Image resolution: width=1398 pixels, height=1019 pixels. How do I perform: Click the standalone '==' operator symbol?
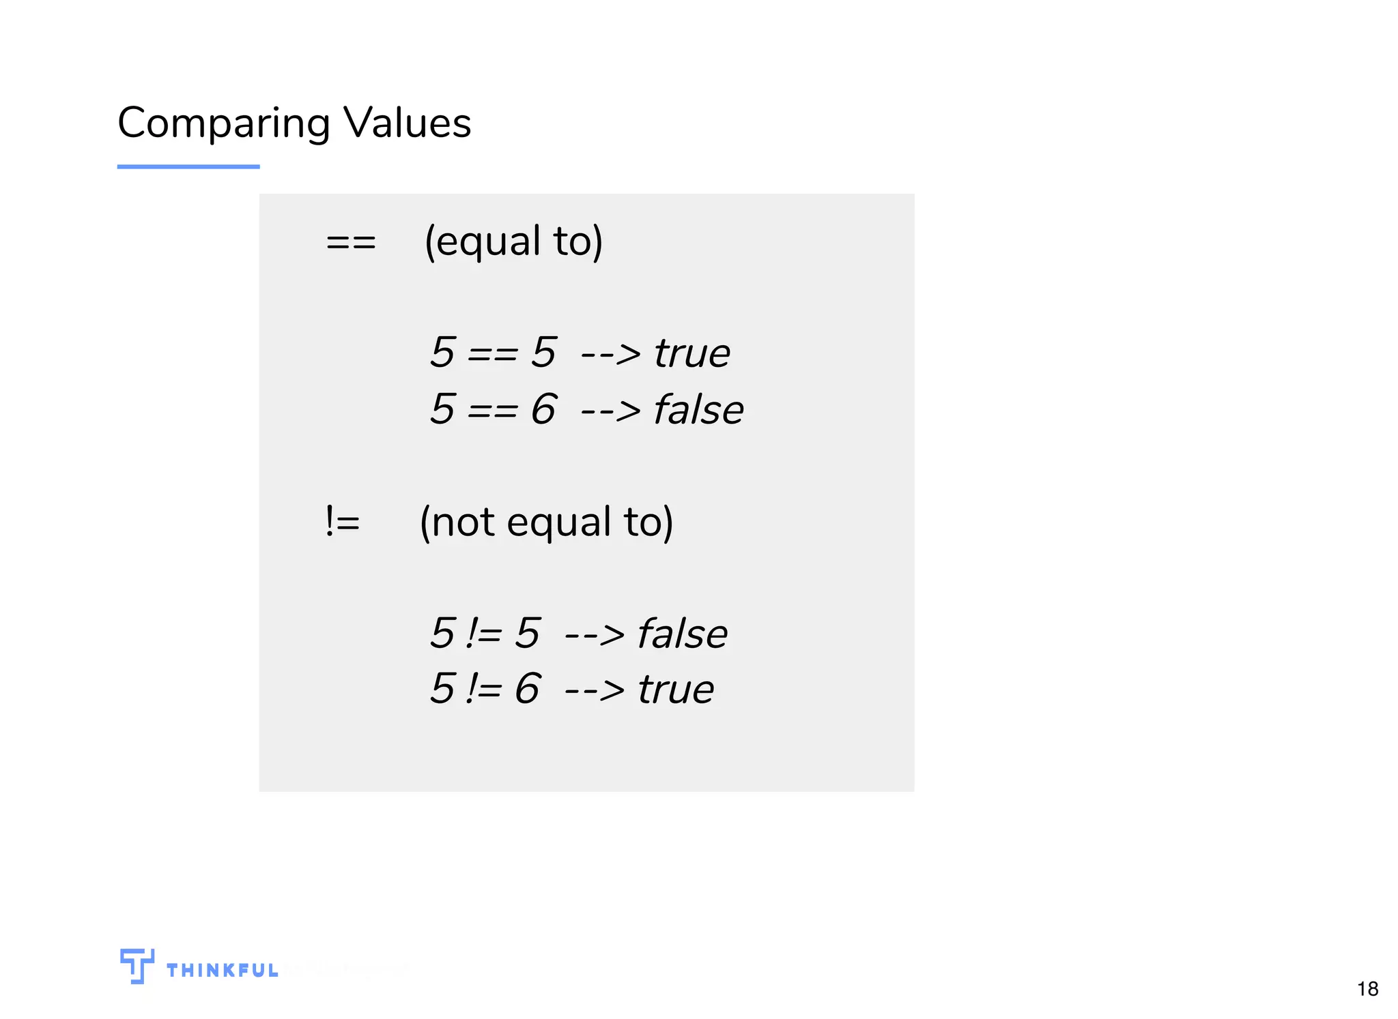(x=351, y=242)
